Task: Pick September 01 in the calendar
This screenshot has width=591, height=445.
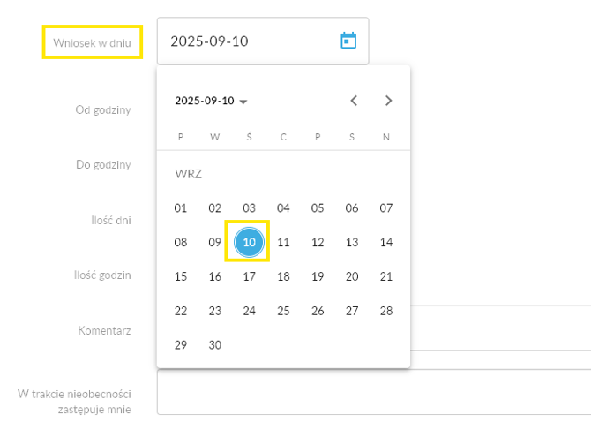Action: tap(181, 208)
